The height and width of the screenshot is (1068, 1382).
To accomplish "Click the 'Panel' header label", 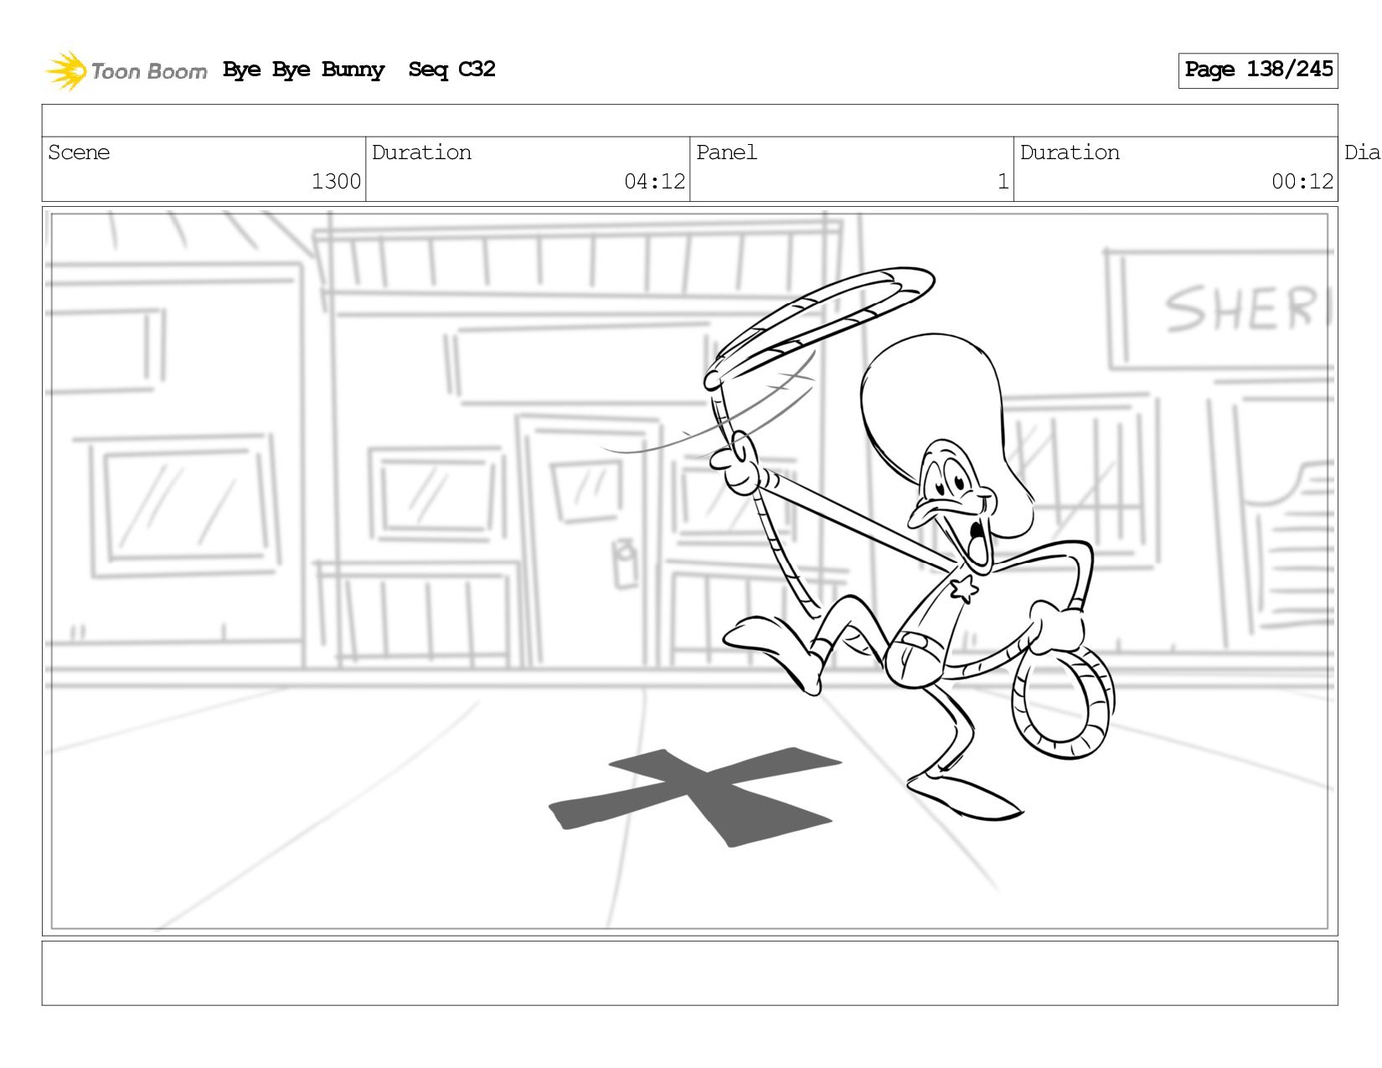I will click(726, 152).
